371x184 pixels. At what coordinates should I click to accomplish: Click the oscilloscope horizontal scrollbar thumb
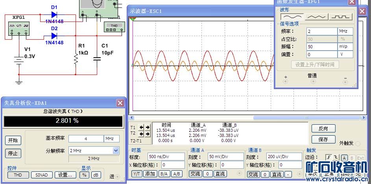(x=306, y=117)
